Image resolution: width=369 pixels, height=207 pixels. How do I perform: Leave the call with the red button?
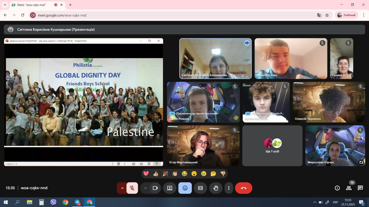coord(244,188)
